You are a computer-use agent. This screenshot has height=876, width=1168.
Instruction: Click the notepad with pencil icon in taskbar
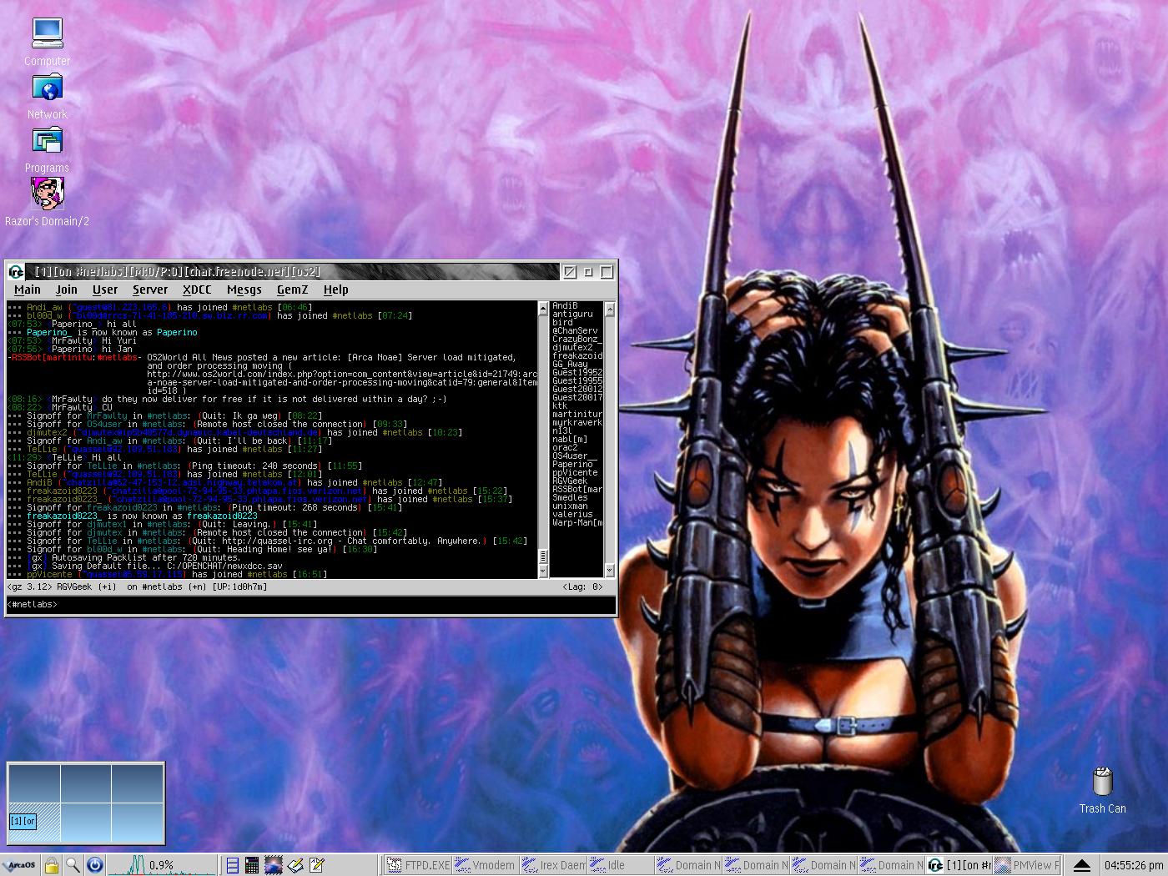[x=295, y=865]
